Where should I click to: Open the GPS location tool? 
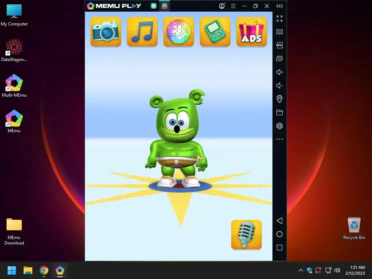pos(279,99)
